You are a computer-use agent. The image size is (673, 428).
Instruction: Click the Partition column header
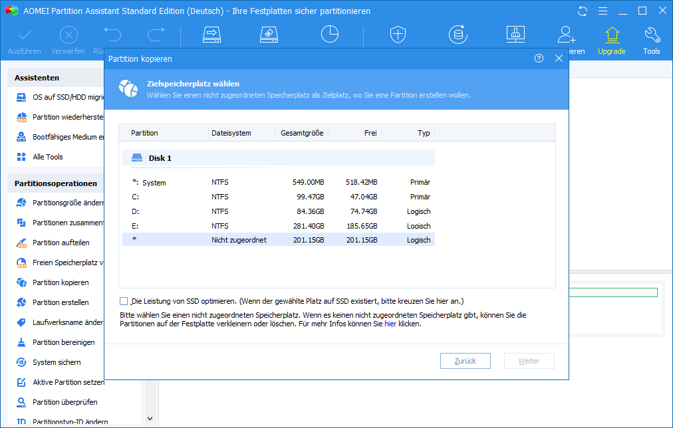[164, 133]
